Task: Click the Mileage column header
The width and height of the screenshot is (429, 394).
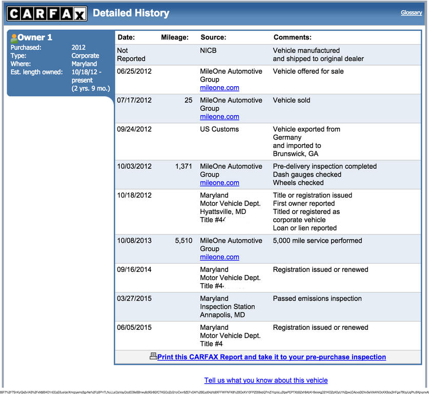Action: click(175, 37)
